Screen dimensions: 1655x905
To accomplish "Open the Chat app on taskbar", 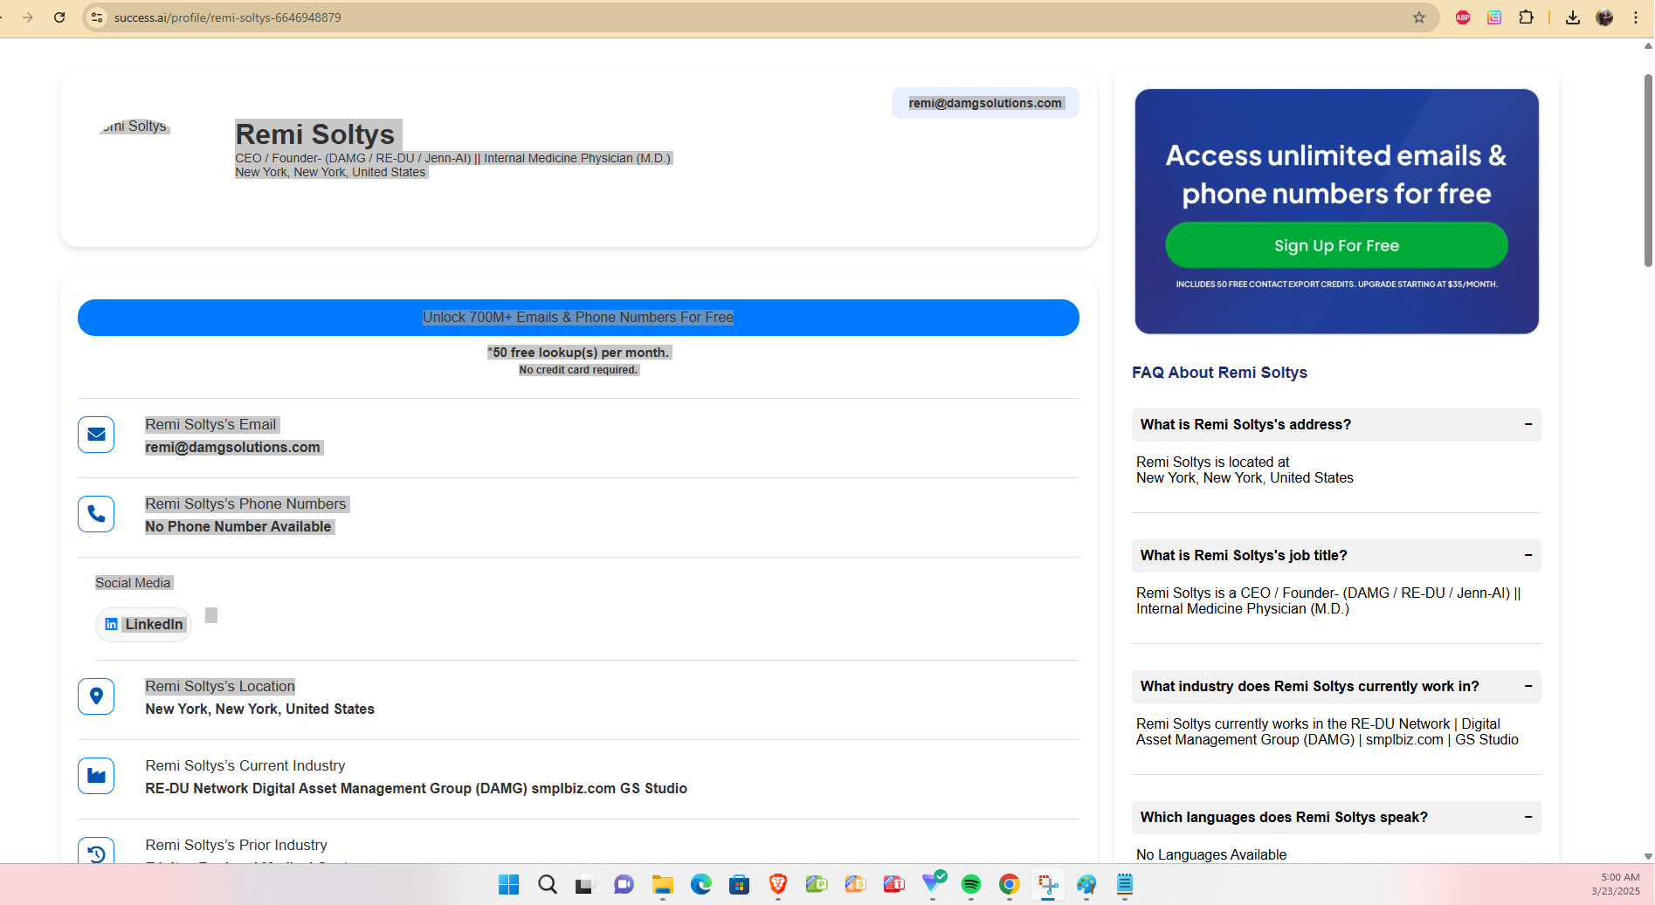I will coord(624,885).
